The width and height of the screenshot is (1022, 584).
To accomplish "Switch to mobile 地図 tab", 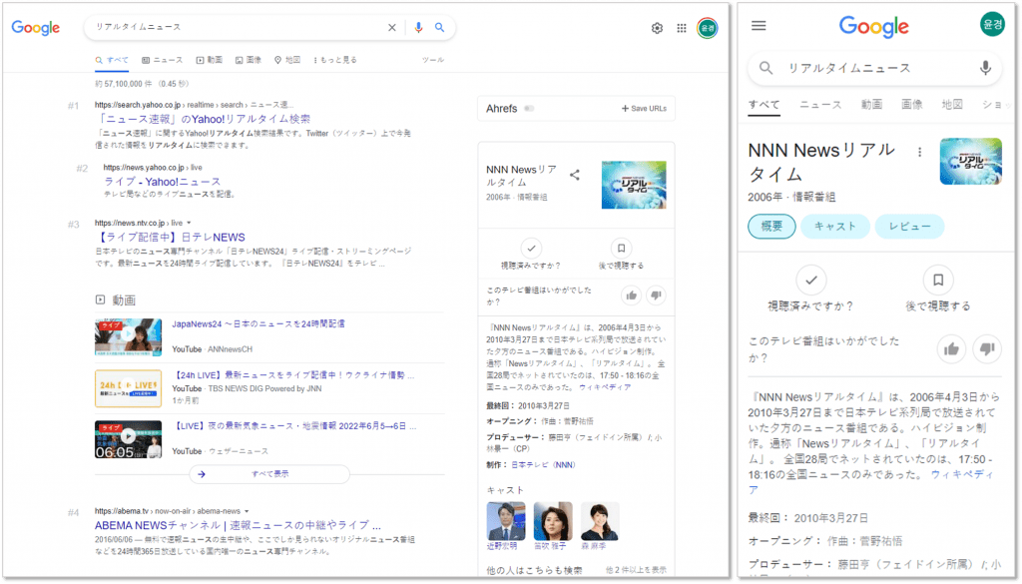I will (x=952, y=104).
